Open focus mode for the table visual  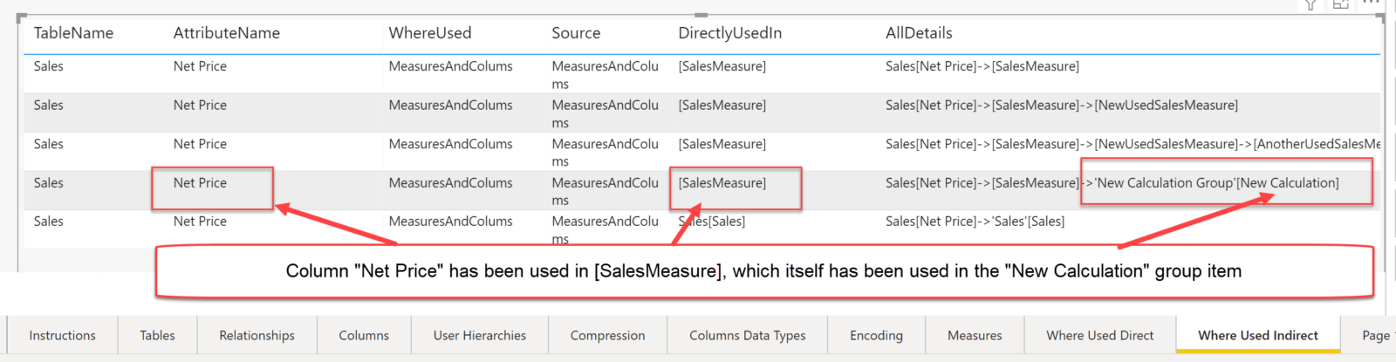coord(1341,3)
